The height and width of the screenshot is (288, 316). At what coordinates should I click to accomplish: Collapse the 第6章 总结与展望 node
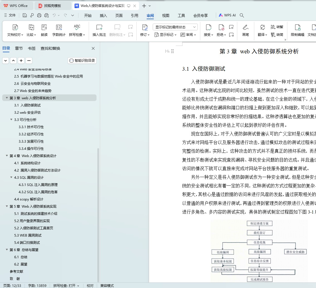(x=7, y=250)
